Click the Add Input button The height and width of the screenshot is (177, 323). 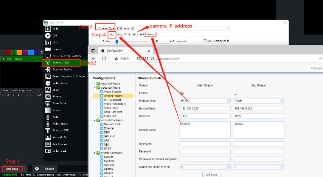coord(12,169)
